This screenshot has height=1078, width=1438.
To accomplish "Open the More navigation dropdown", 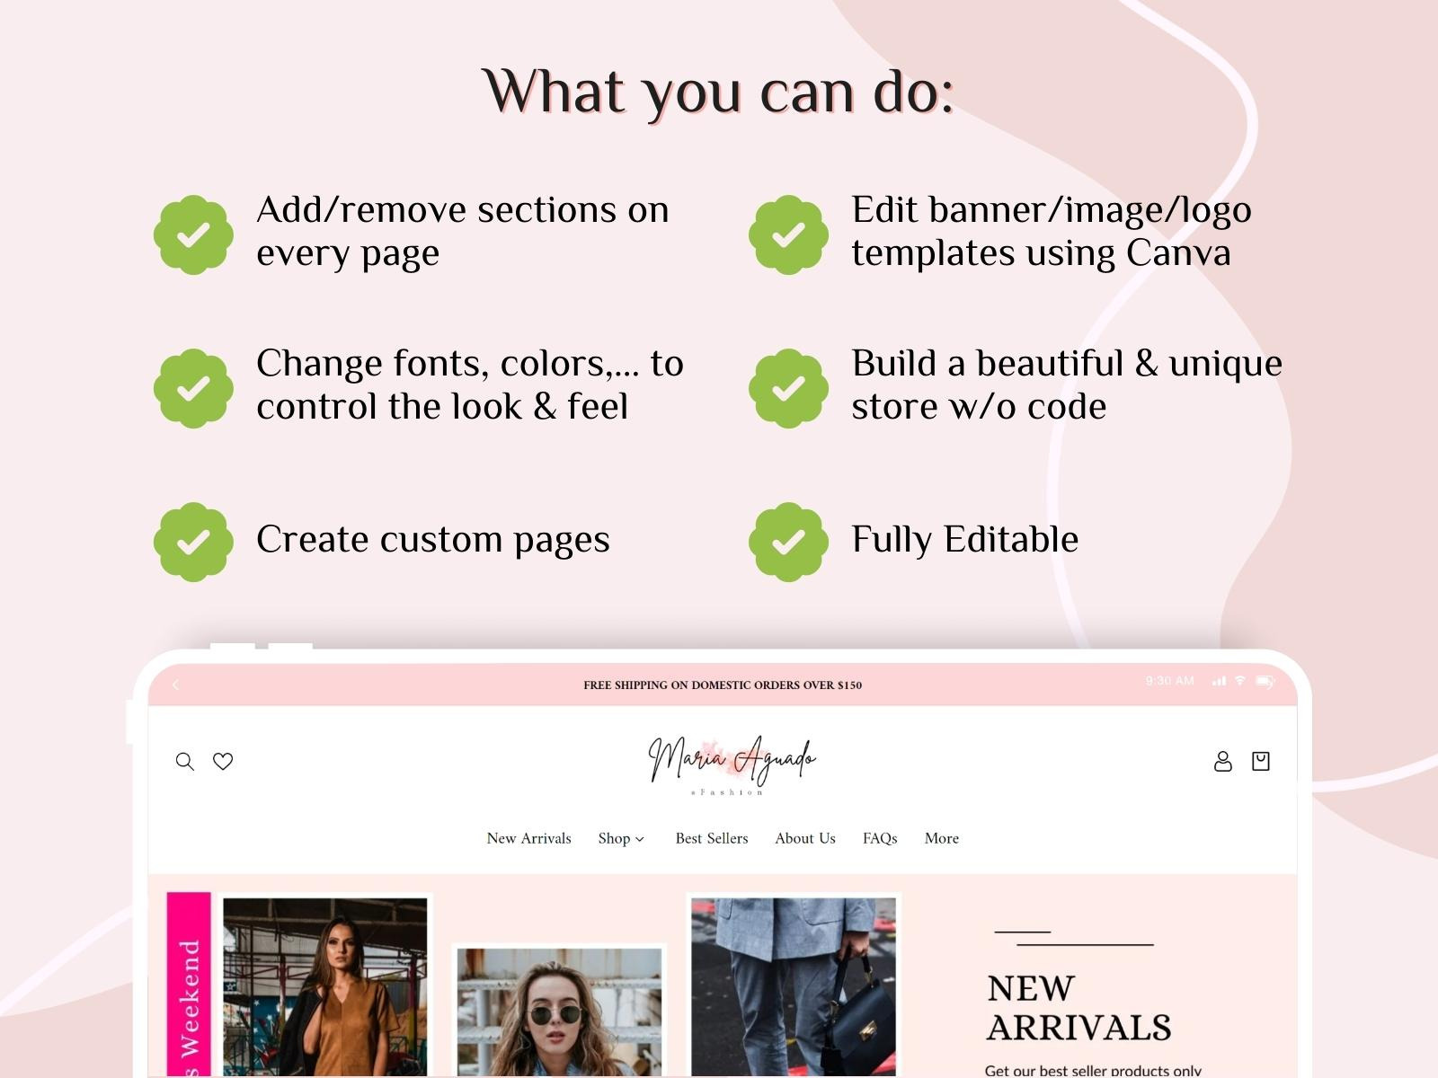I will click(941, 838).
